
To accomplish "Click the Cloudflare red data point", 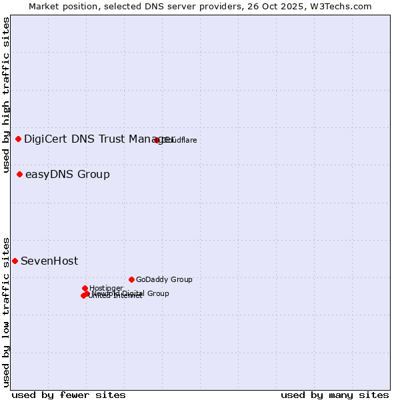I will 157,140.
